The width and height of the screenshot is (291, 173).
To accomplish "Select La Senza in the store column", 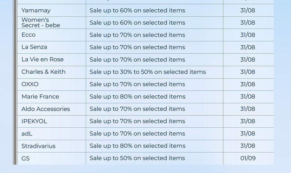I will pyautogui.click(x=34, y=47).
